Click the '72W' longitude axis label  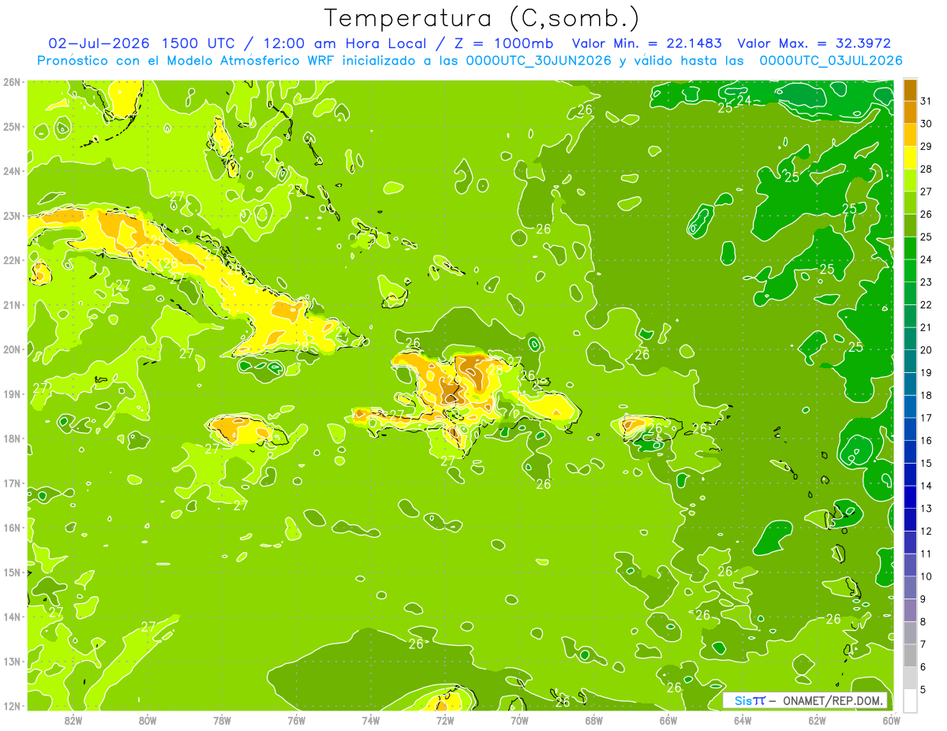click(445, 720)
